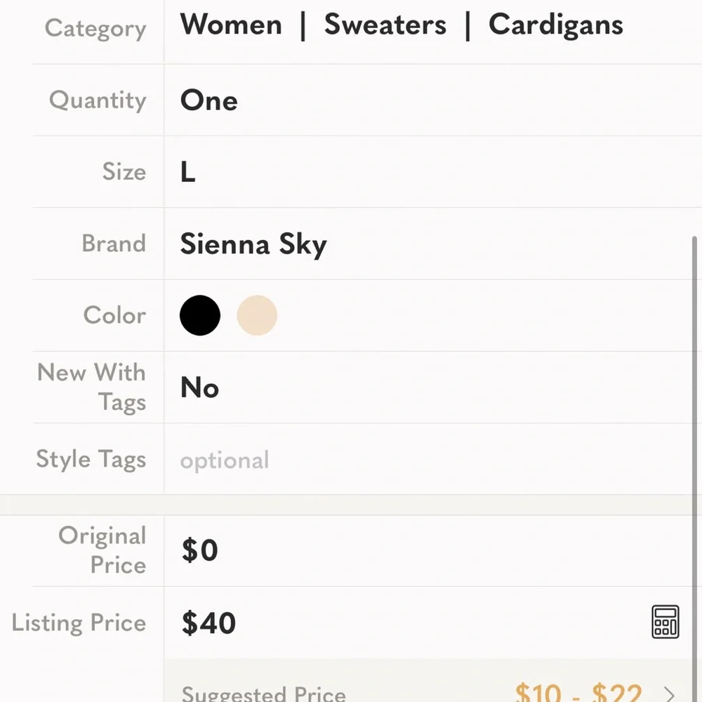Image resolution: width=702 pixels, height=702 pixels.
Task: Edit the Listing Price of $40
Action: tap(208, 623)
